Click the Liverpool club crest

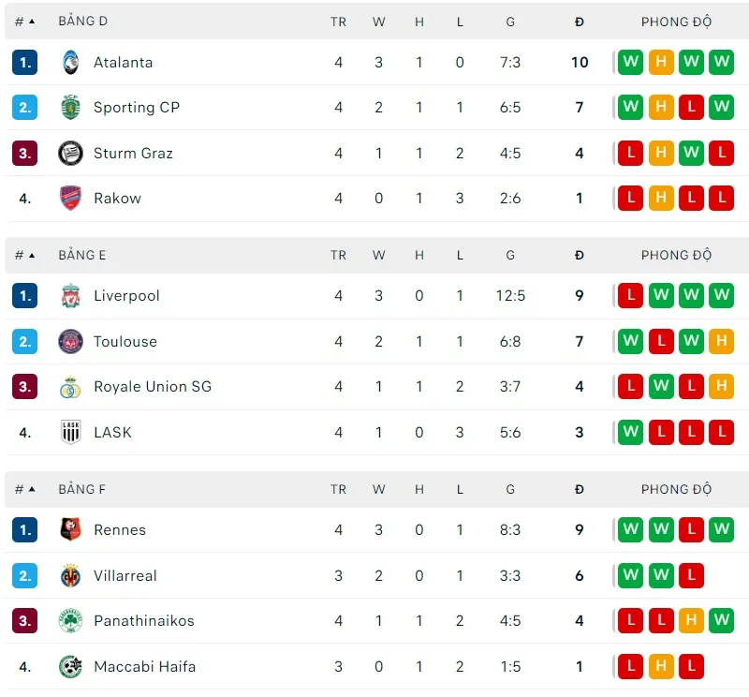coord(70,296)
